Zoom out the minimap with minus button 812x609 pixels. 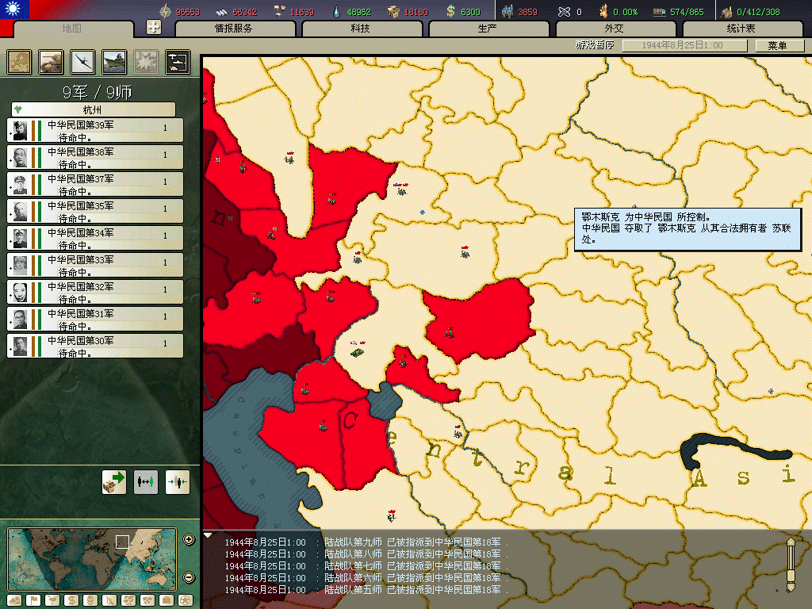(x=189, y=577)
